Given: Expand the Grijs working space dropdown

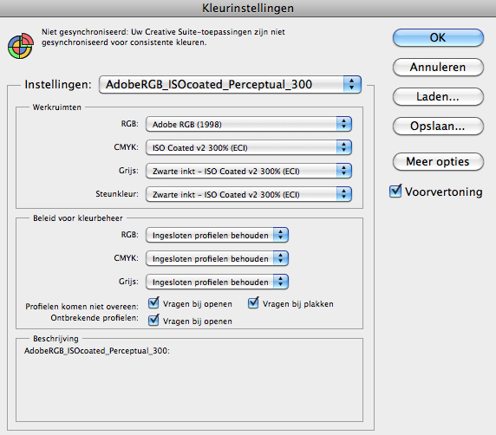Looking at the screenshot, I should (x=249, y=171).
